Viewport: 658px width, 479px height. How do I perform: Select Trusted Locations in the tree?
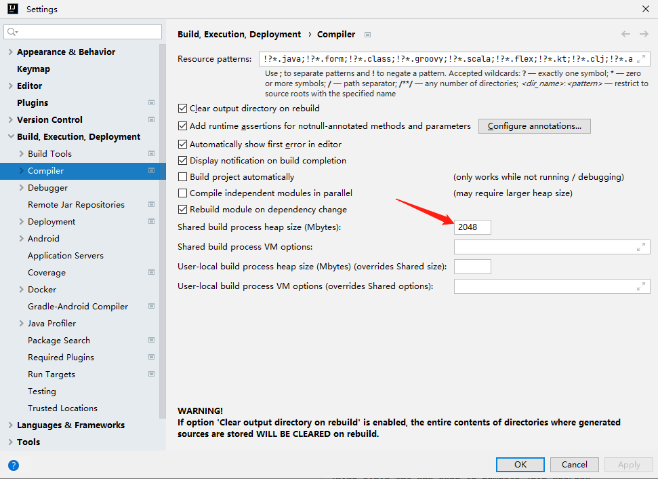62,408
